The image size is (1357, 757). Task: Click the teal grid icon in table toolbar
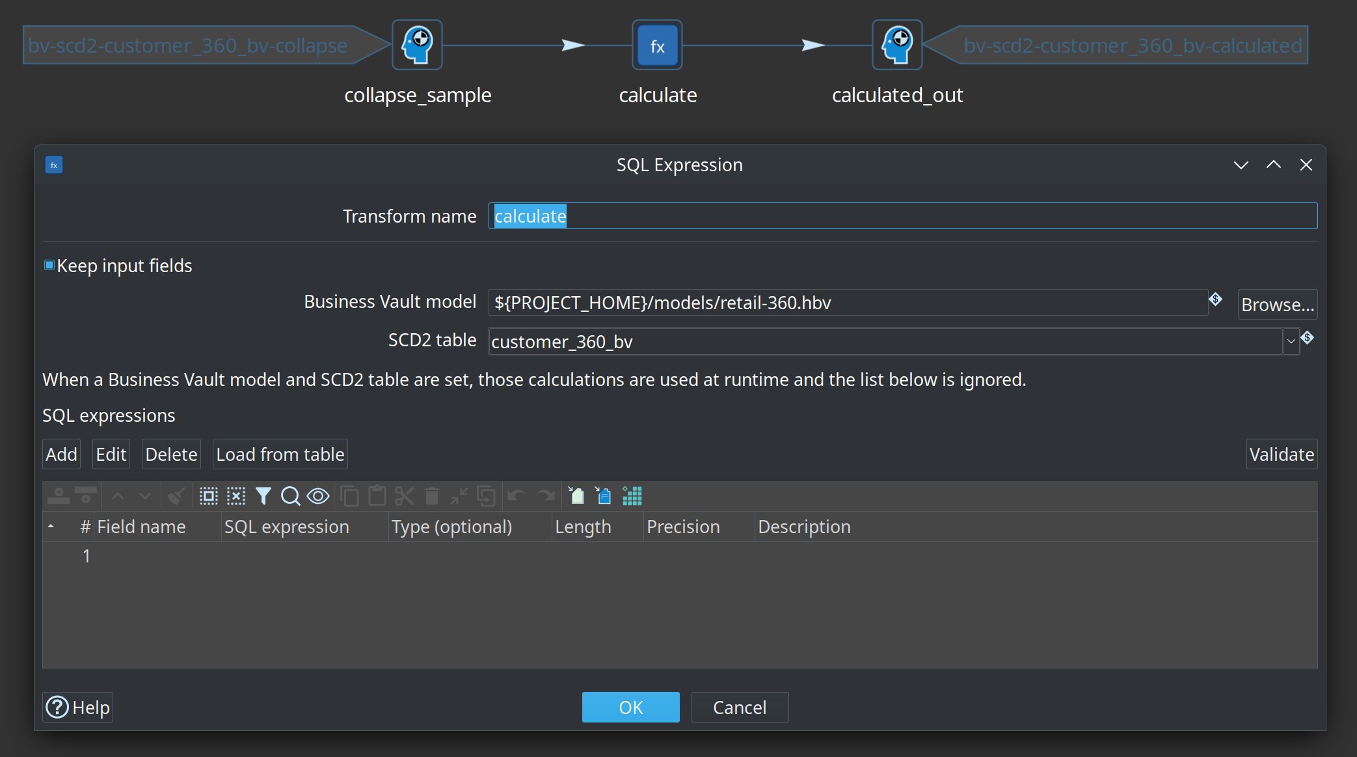632,496
